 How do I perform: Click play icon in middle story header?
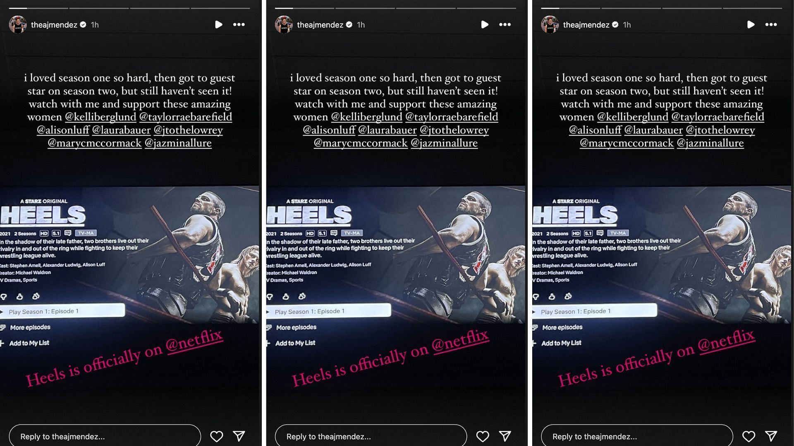tap(485, 25)
